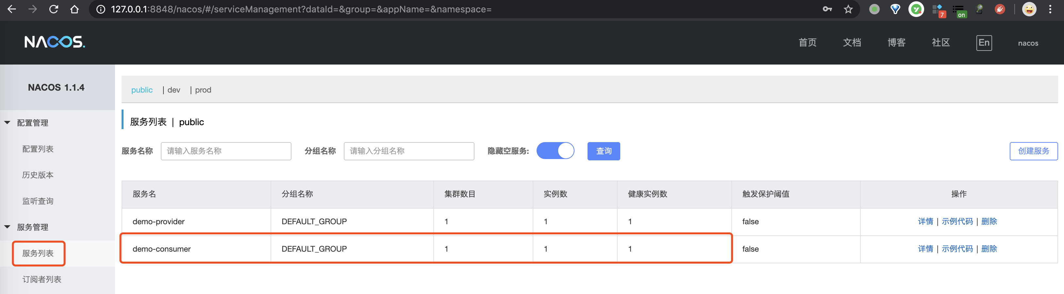Viewport: 1064px width, 294px height.
Task: Focus the 分组名称 input field
Action: pyautogui.click(x=409, y=151)
